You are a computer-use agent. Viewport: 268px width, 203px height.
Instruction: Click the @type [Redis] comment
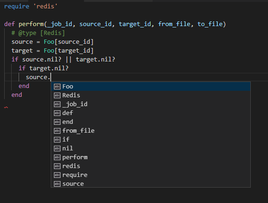pos(38,33)
